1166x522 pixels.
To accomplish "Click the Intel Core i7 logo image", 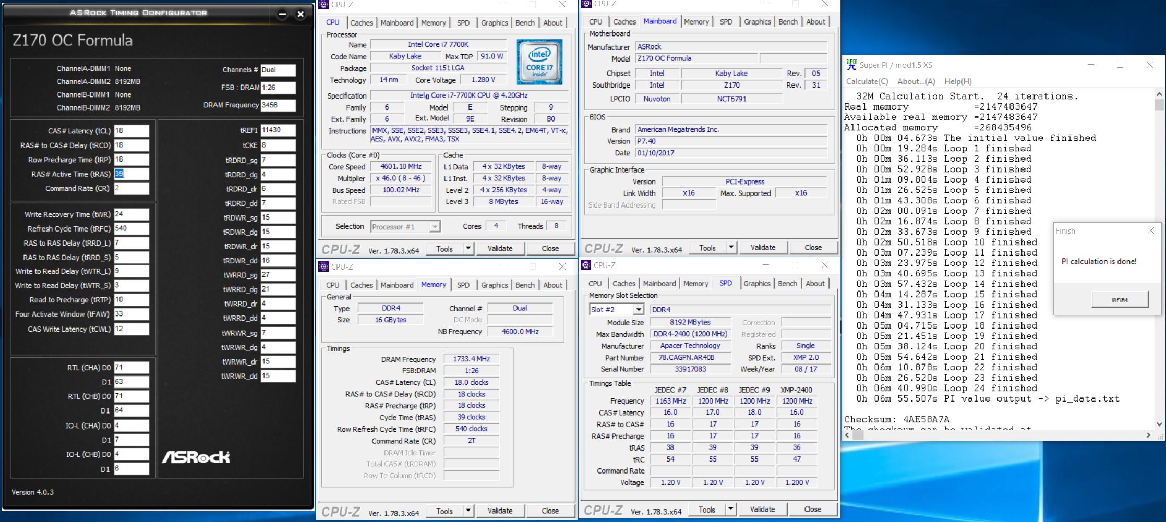I will (539, 62).
